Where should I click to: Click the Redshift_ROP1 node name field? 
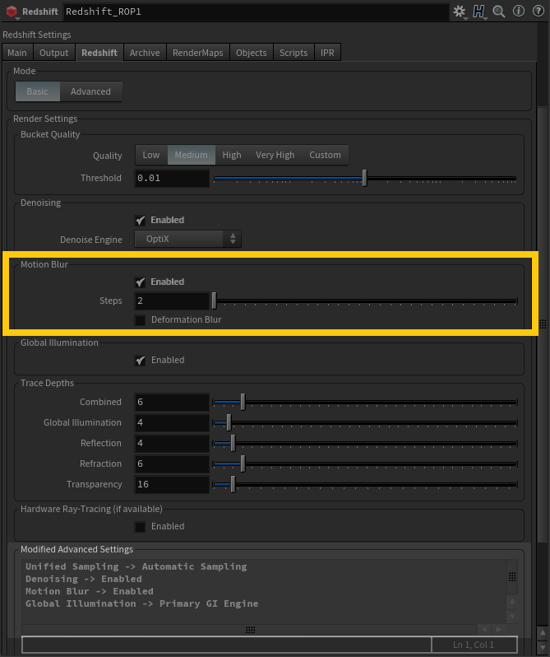pyautogui.click(x=255, y=12)
